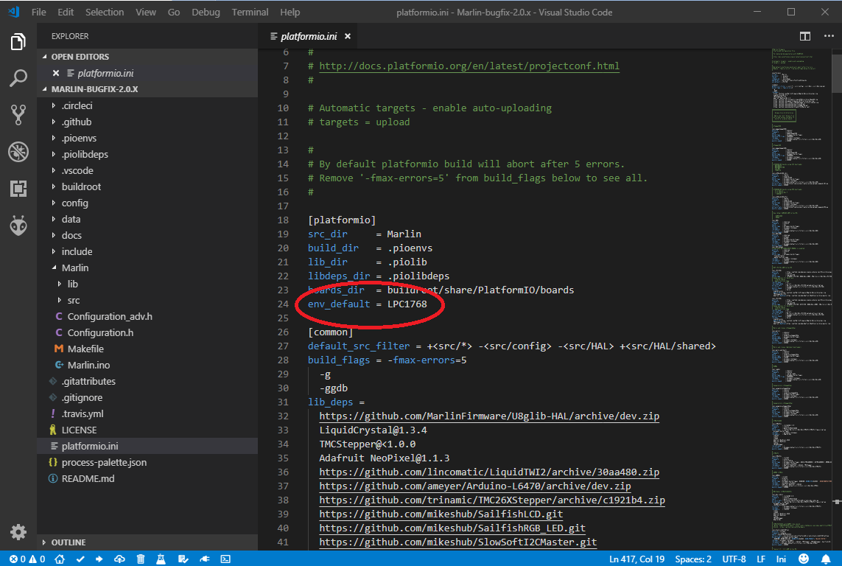Open the Search view in activity bar
This screenshot has width=842, height=566.
pyautogui.click(x=18, y=78)
